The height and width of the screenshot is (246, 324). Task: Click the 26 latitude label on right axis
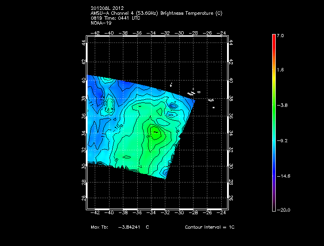[x=231, y=198]
